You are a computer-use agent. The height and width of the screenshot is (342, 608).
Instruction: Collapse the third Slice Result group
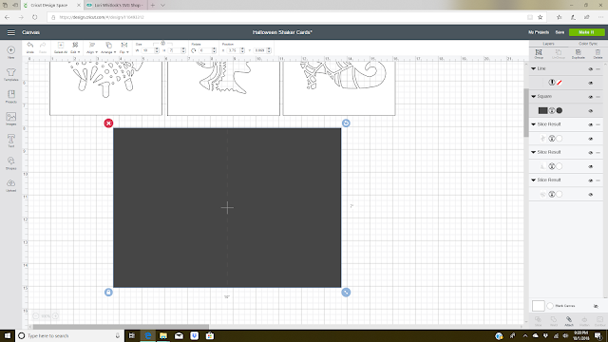pos(534,180)
